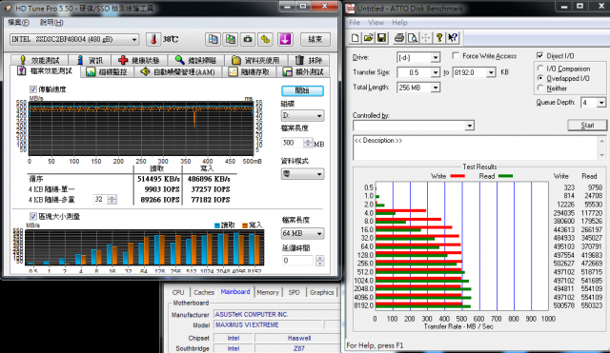The width and height of the screenshot is (610, 353).
Task: Open the 隨機存取 random access tab in HD Tune
Action: [x=249, y=72]
